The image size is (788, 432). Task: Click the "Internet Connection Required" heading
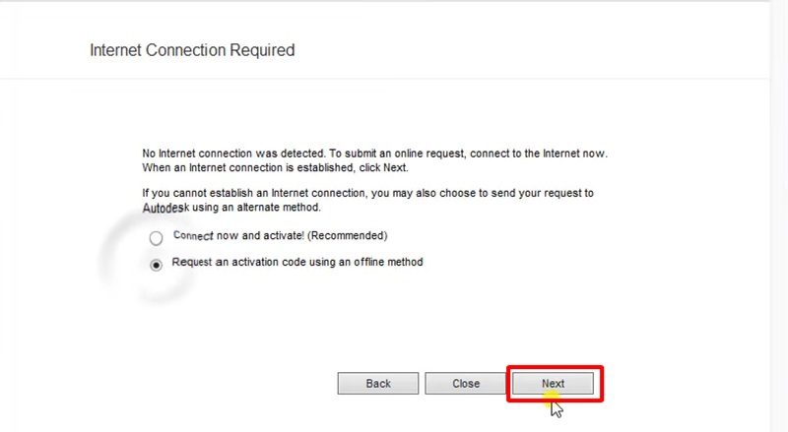(192, 49)
